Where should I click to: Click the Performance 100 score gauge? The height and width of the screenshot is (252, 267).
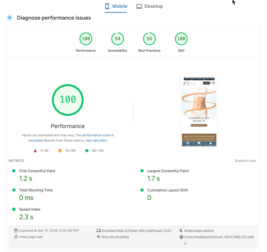point(86,38)
